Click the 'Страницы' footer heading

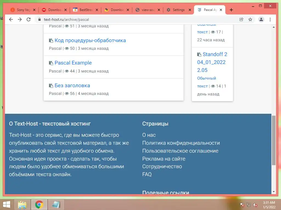click(x=155, y=124)
